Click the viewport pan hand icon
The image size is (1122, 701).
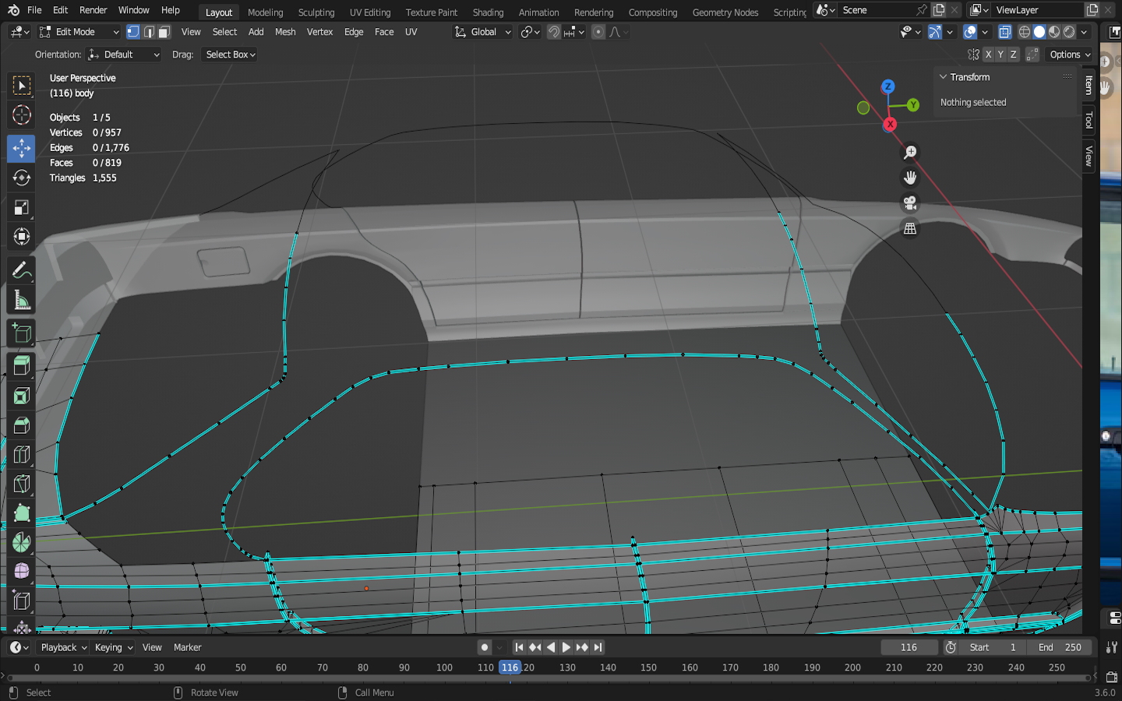[x=909, y=178]
